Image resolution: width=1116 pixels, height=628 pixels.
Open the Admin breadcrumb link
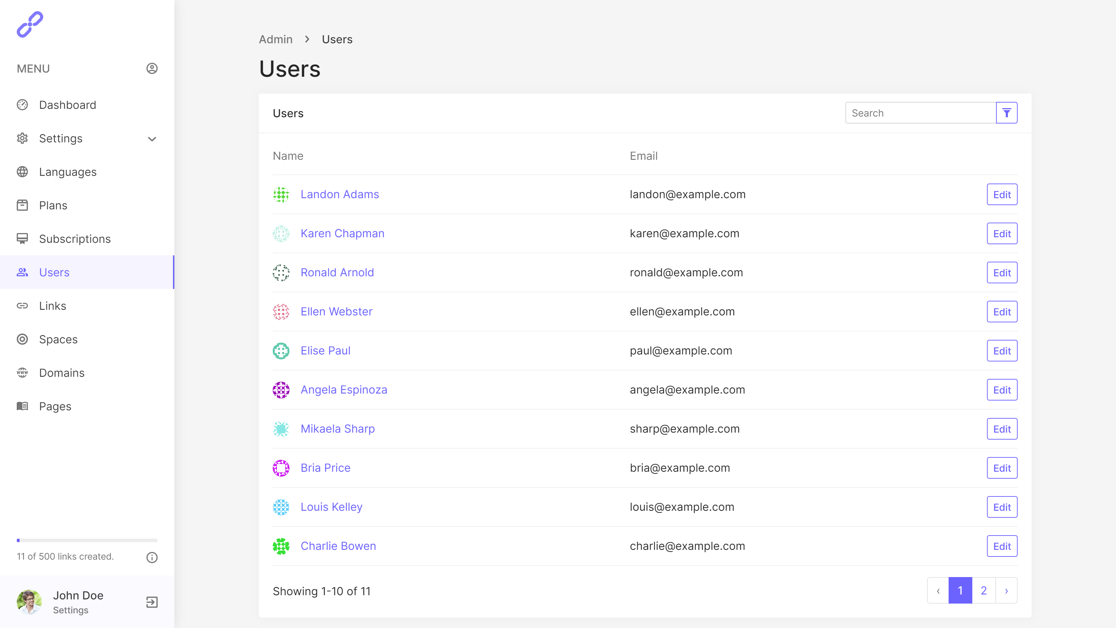click(276, 39)
